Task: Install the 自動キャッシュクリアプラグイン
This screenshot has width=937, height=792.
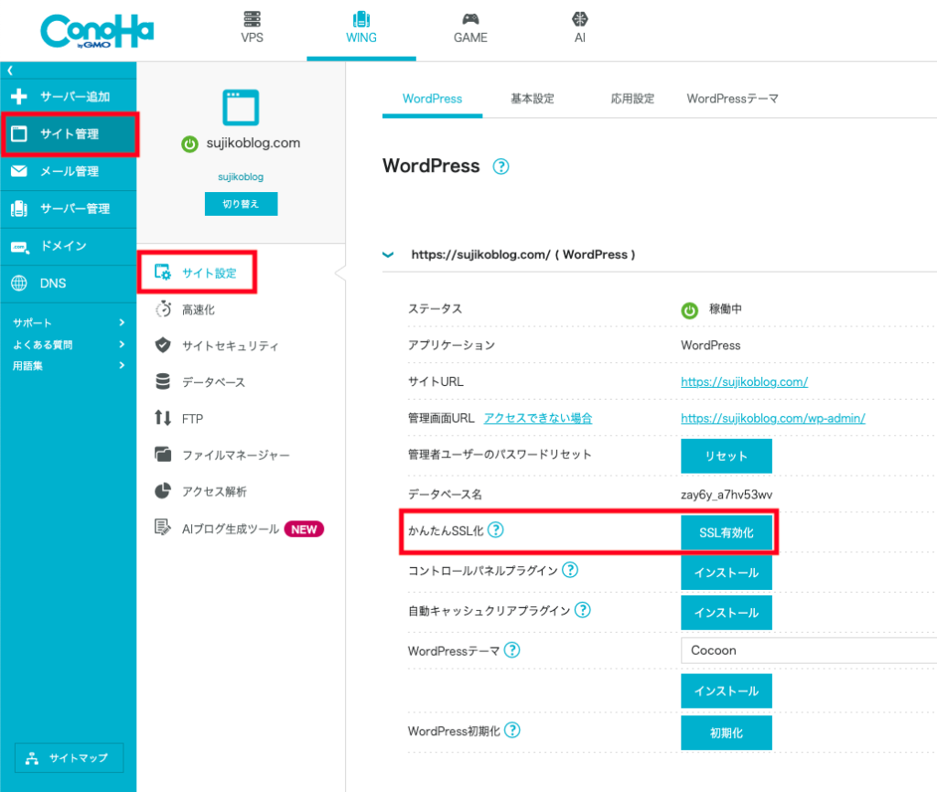Action: 726,613
